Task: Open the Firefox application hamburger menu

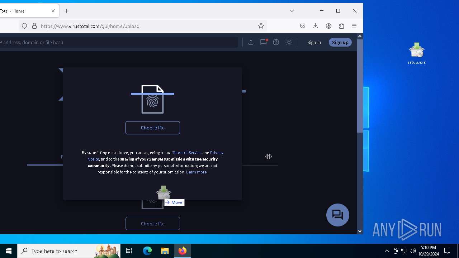Action: pyautogui.click(x=354, y=26)
